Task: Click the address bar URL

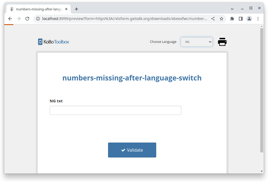Action: click(124, 19)
